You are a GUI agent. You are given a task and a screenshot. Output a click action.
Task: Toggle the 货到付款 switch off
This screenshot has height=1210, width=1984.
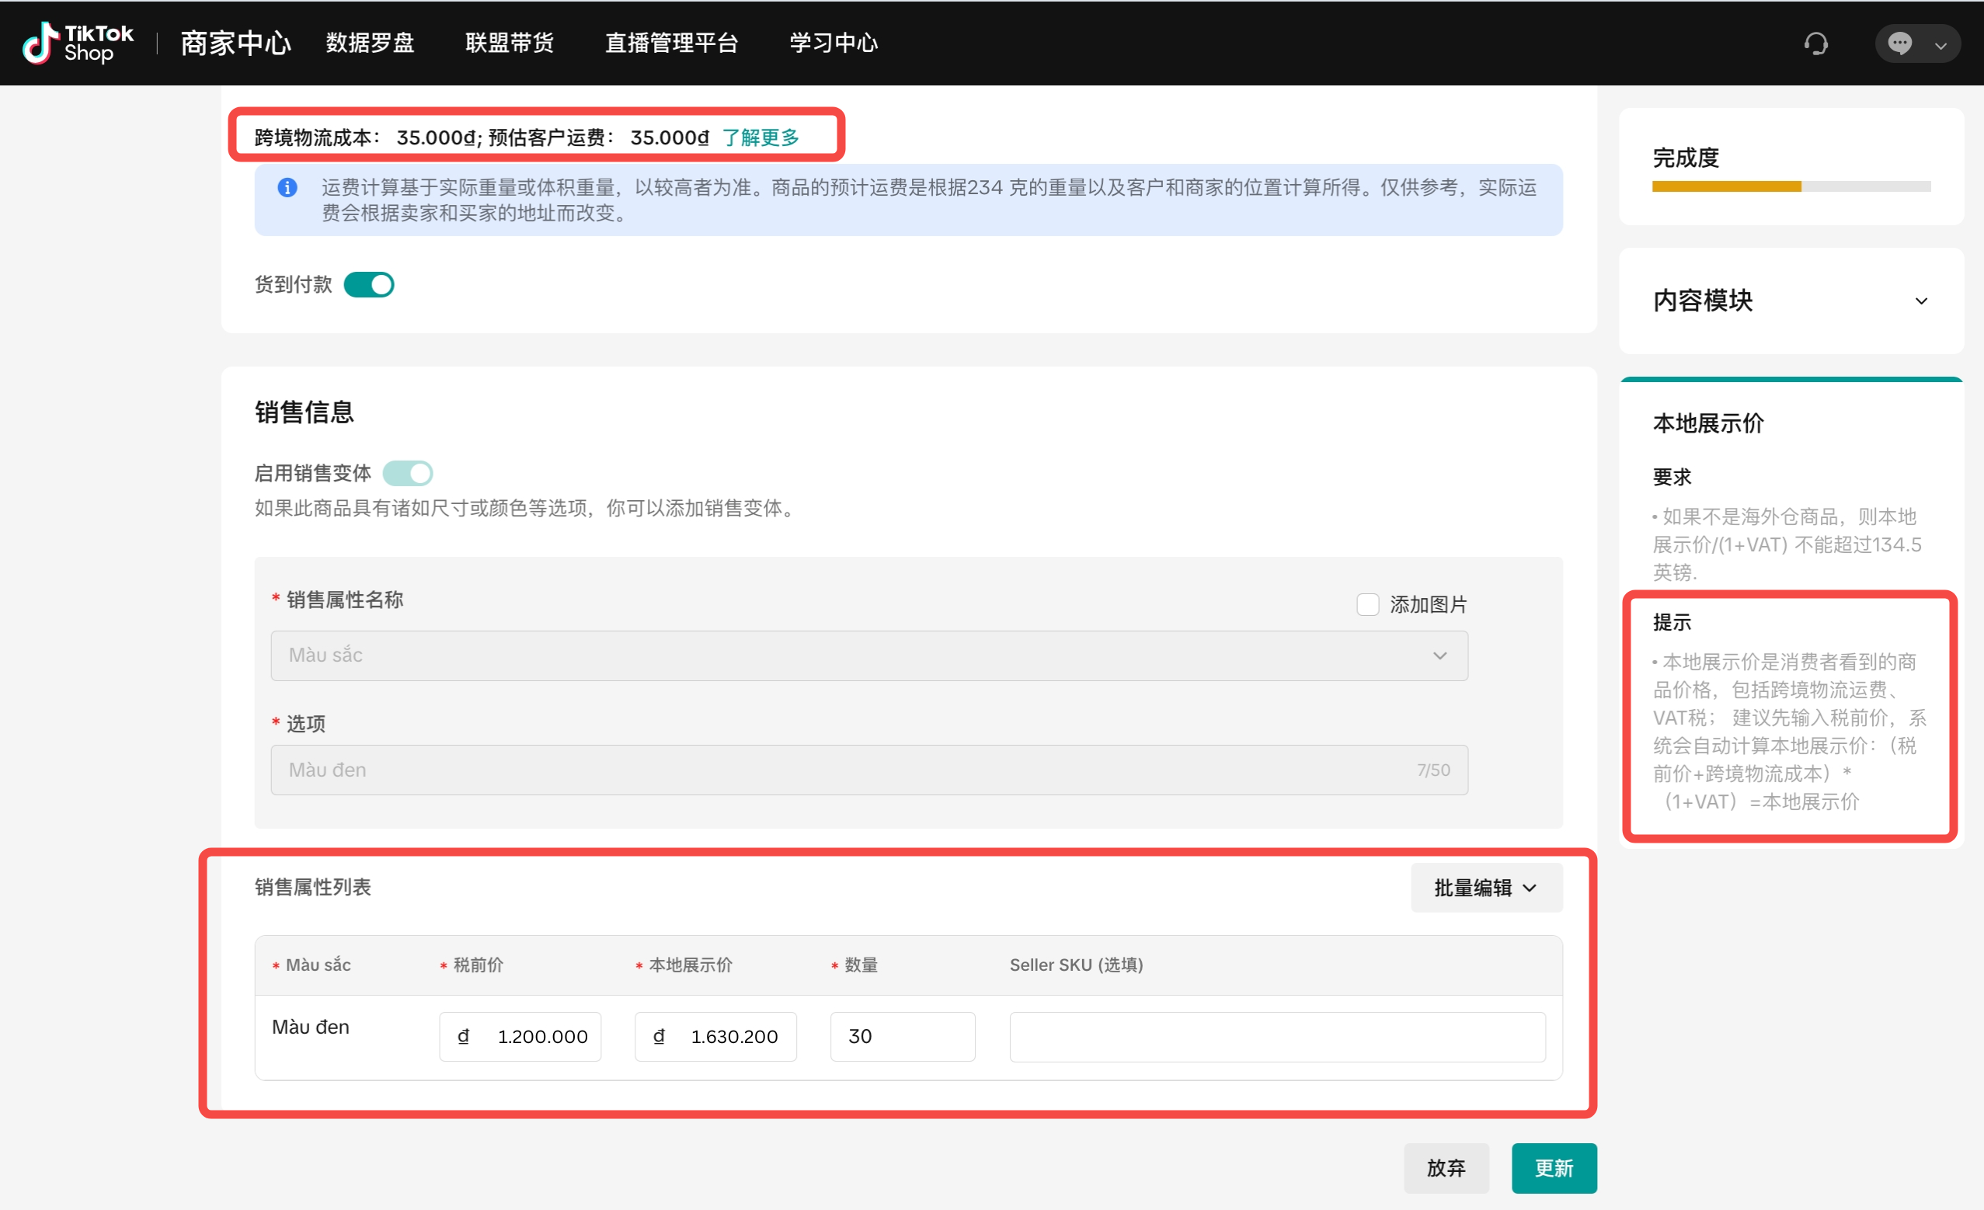[x=369, y=284]
